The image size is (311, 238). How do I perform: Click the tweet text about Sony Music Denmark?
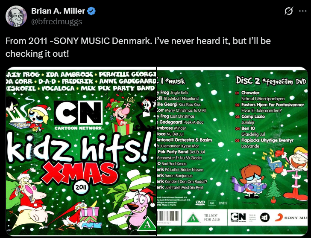tap(138, 47)
